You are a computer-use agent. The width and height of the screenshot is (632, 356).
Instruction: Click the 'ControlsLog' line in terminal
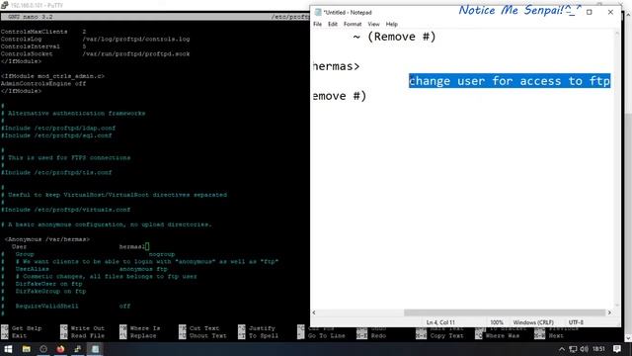pos(95,40)
